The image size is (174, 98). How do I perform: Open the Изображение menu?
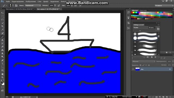tap(31, 2)
